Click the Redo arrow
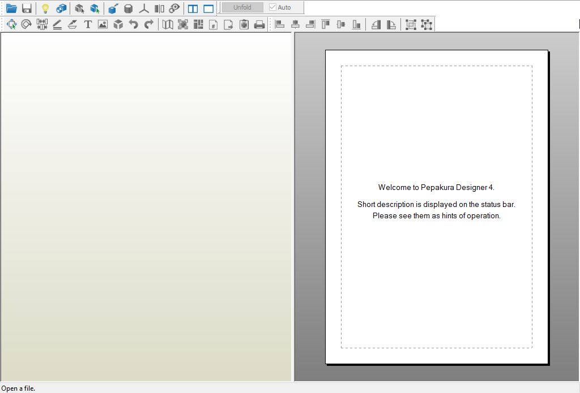 (149, 24)
